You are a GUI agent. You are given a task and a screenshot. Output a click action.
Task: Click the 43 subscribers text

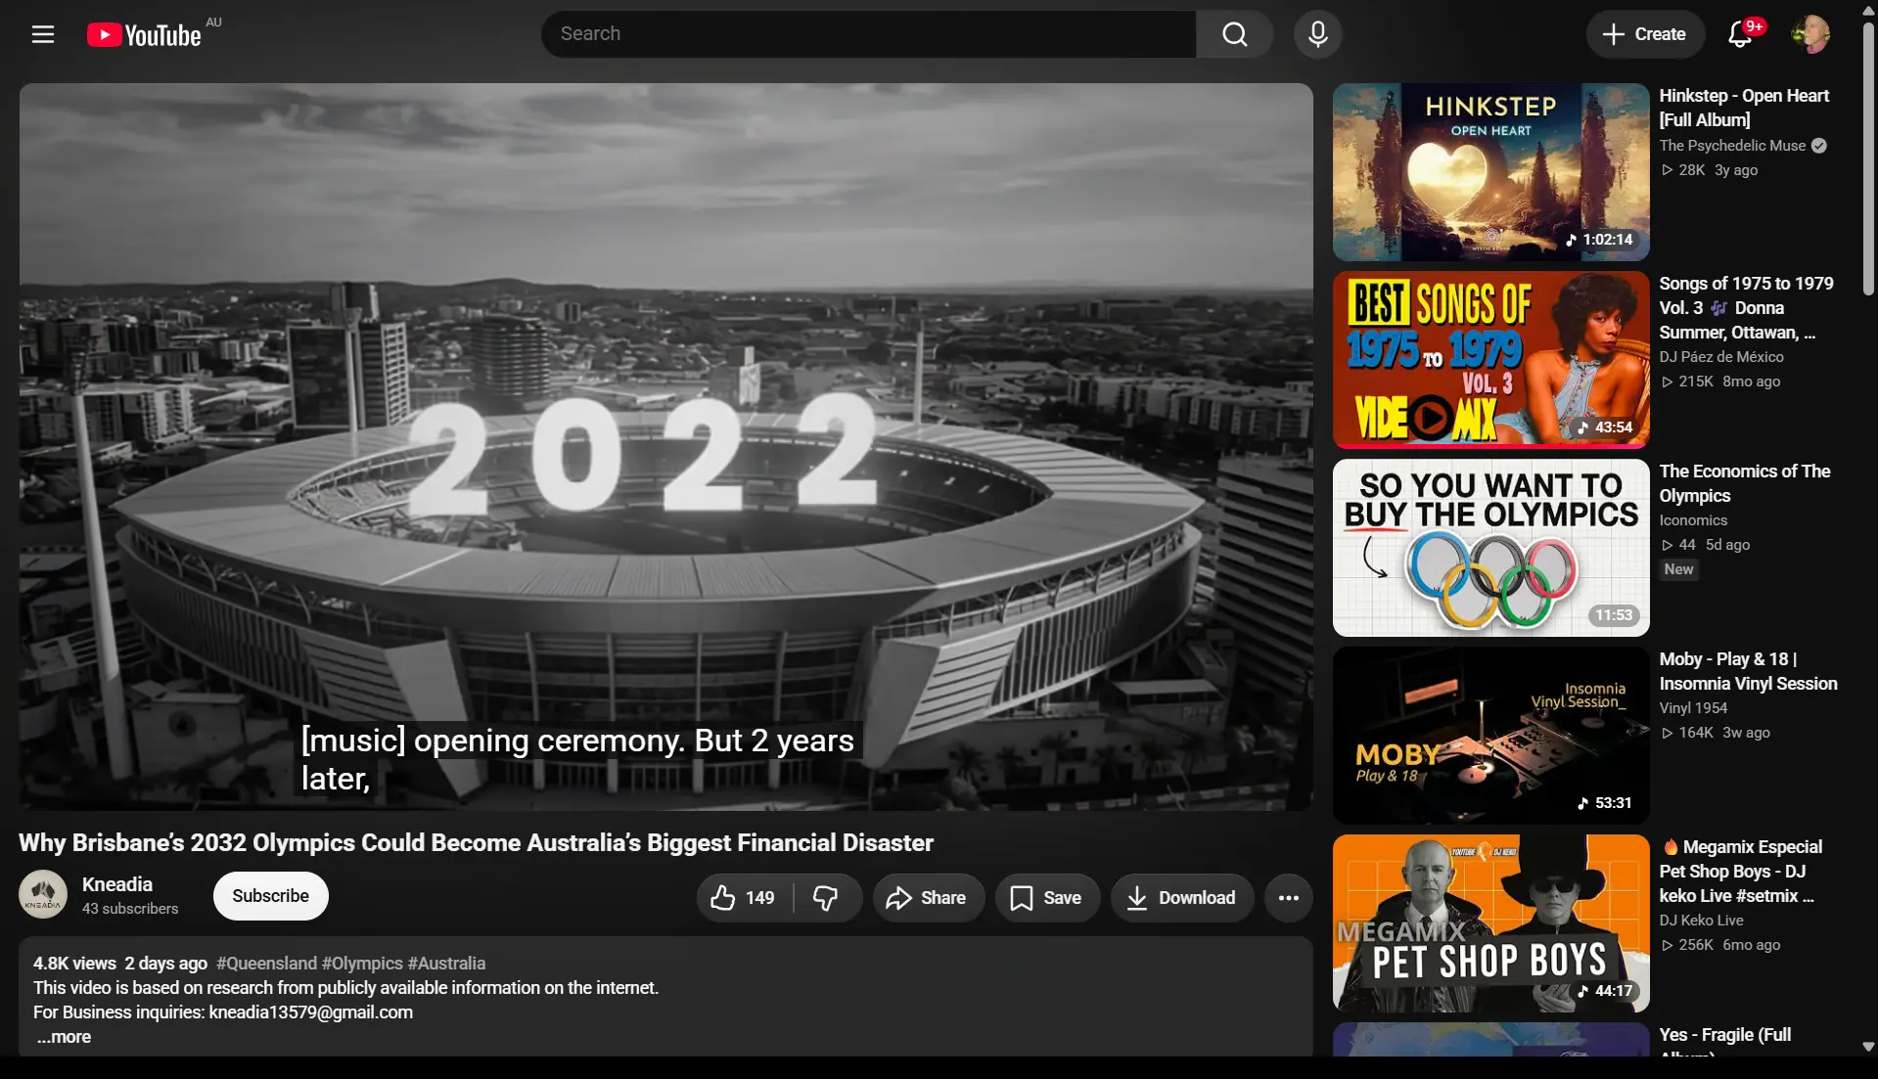130,909
